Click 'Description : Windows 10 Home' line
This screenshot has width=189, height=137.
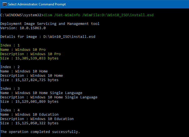(x=32, y=76)
